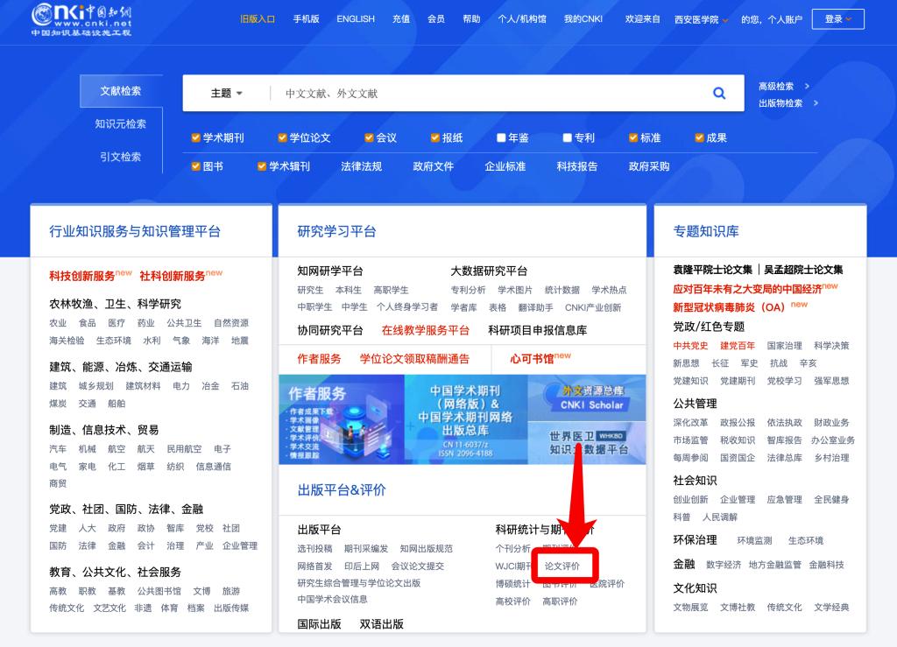
Task: Open 手机版 in top navigation
Action: tap(306, 19)
